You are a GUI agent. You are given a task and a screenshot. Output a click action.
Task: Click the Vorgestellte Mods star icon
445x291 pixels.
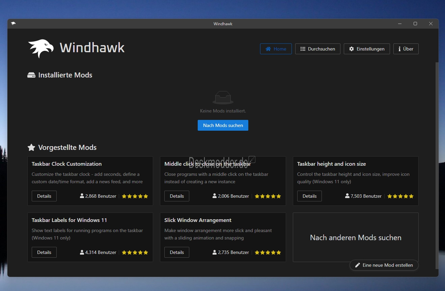(x=31, y=147)
